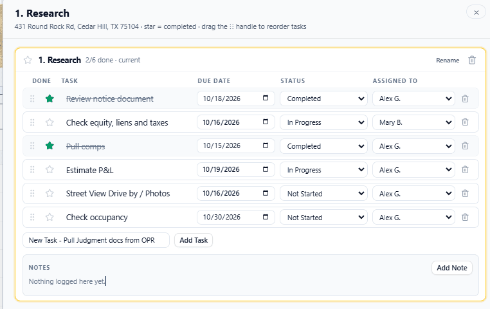
Task: Change assignee for Pull comps
Action: [413, 146]
